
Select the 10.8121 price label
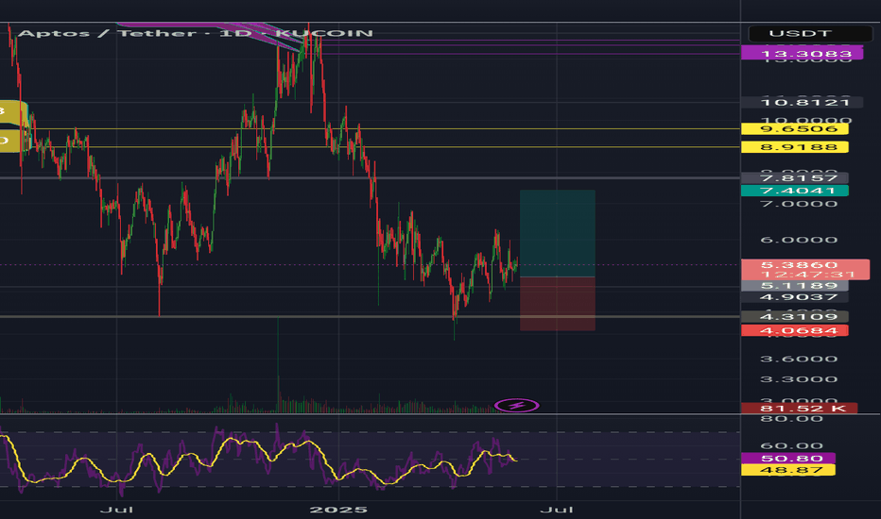point(803,102)
